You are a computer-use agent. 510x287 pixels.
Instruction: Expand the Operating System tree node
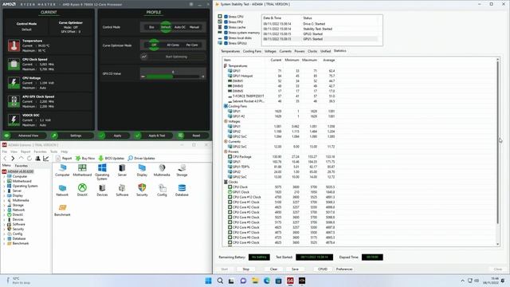(x=4, y=186)
